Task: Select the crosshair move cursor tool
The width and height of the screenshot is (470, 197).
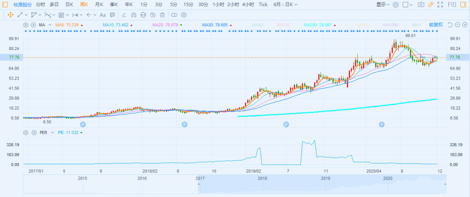Action: tap(10, 15)
